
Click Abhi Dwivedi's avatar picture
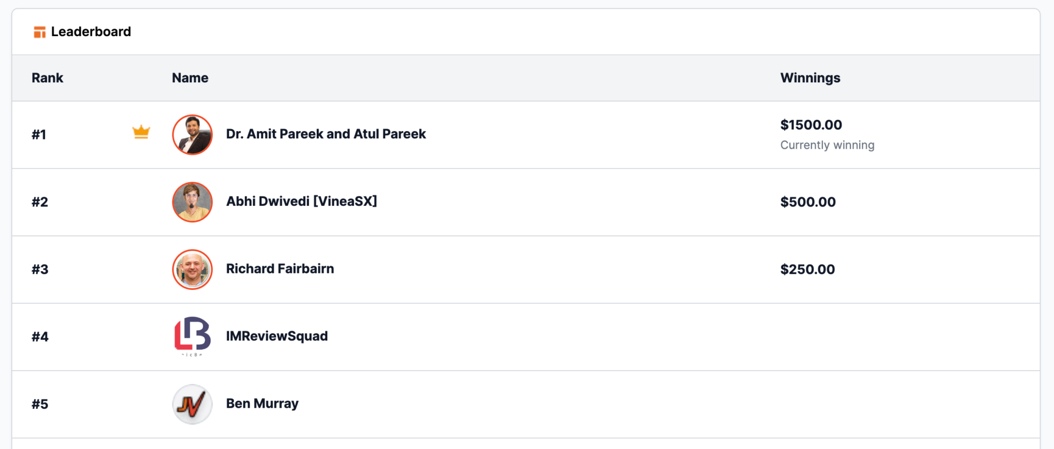(192, 202)
